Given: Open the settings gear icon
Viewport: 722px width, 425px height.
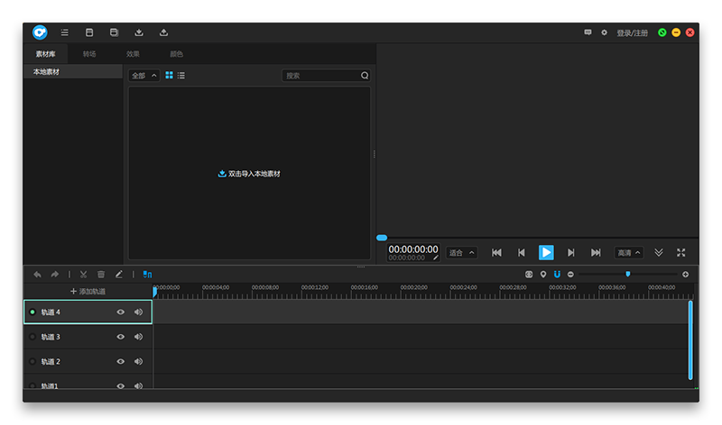Looking at the screenshot, I should click(x=604, y=32).
